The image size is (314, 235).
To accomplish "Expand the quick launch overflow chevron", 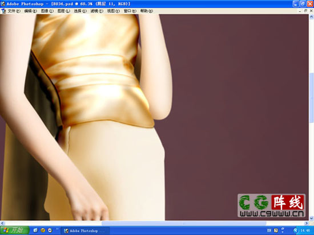I will coord(57,229).
